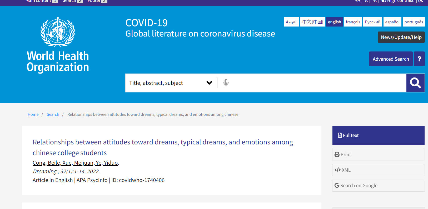The width and height of the screenshot is (428, 209).
Task: Click the Search breadcrumb link
Action: tap(53, 114)
